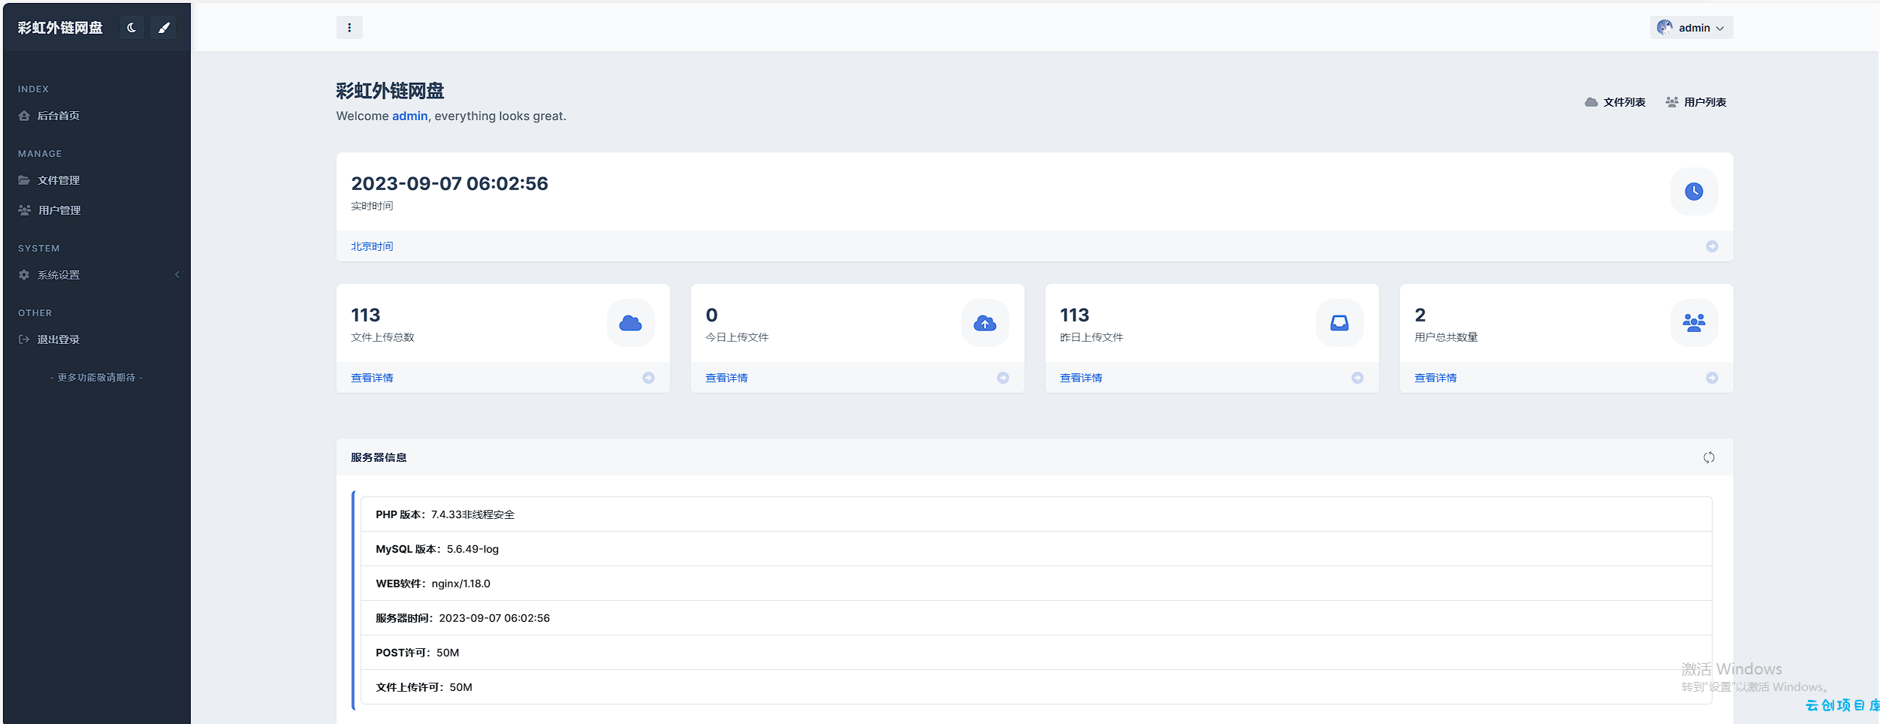Click the cloud icon for 文件上传总数
1880x724 pixels.
tap(630, 323)
